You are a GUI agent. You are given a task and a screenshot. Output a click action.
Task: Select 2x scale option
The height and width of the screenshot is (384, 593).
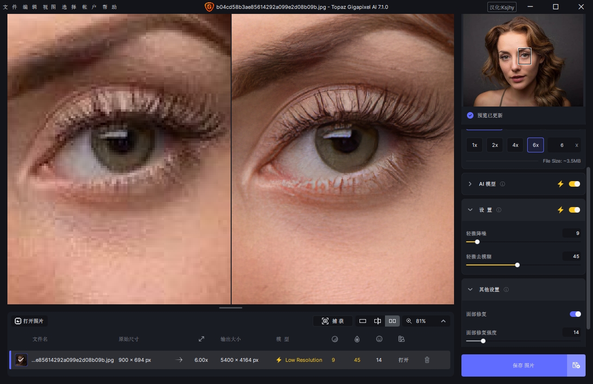pyautogui.click(x=495, y=145)
